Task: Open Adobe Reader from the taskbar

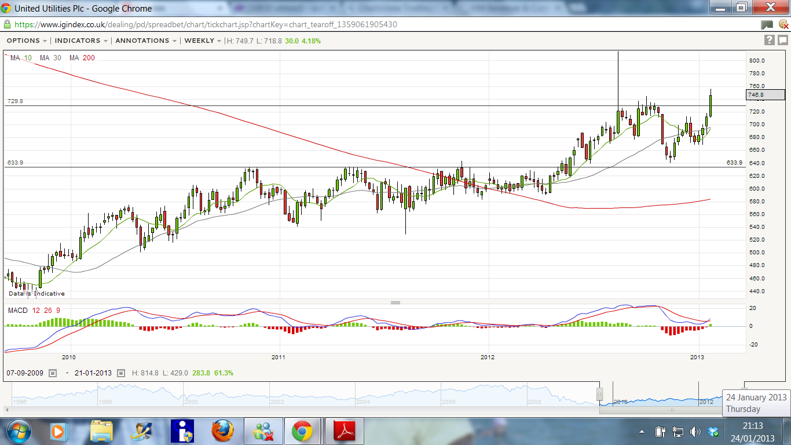Action: (344, 431)
